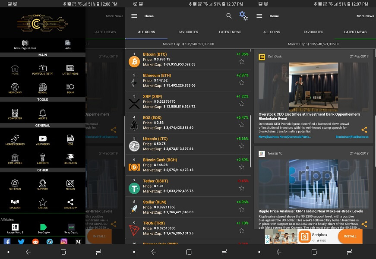Screen dimensions: 376x259
Task: Mark TRON (TRX) as a favourite
Action: pos(242,230)
